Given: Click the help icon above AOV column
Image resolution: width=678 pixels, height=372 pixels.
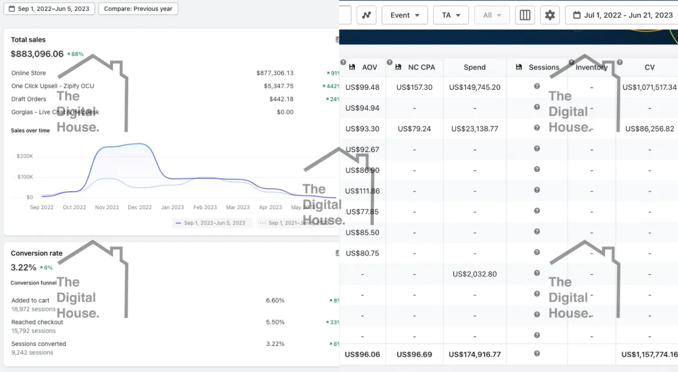Looking at the screenshot, I should click(x=343, y=62).
